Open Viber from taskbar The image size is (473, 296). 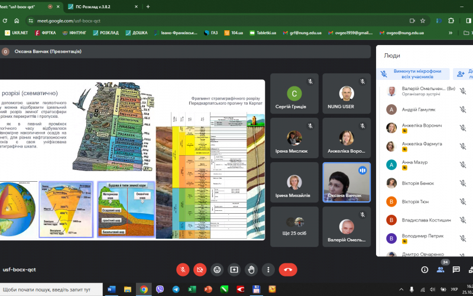pyautogui.click(x=160, y=289)
